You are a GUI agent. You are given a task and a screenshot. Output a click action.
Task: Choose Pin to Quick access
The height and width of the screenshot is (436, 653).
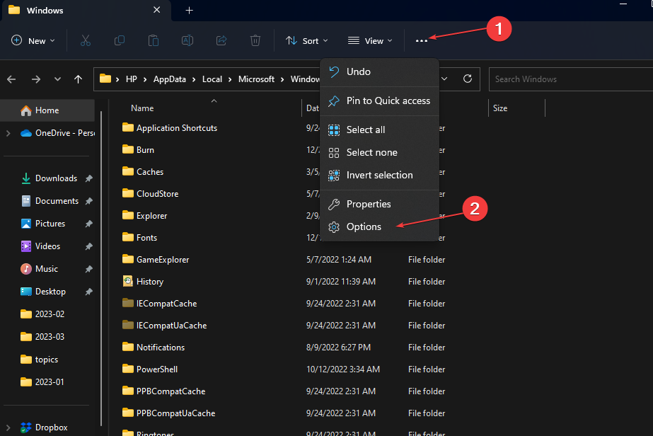click(379, 101)
